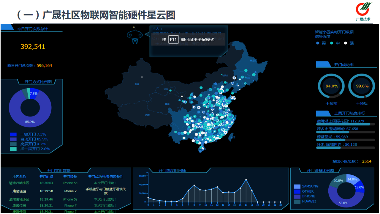Click the 干预前 94.0% gauge ring
Viewport: 380px width, 214px height.
(x=331, y=86)
